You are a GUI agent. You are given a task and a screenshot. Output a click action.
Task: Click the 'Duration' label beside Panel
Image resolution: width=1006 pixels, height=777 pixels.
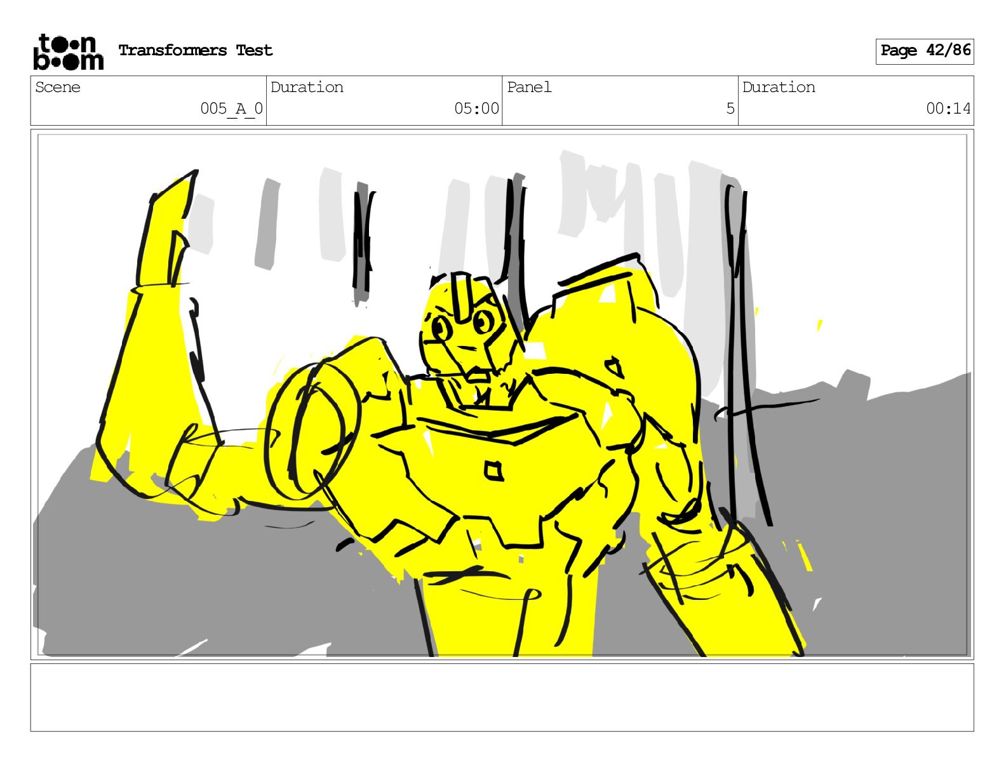779,88
